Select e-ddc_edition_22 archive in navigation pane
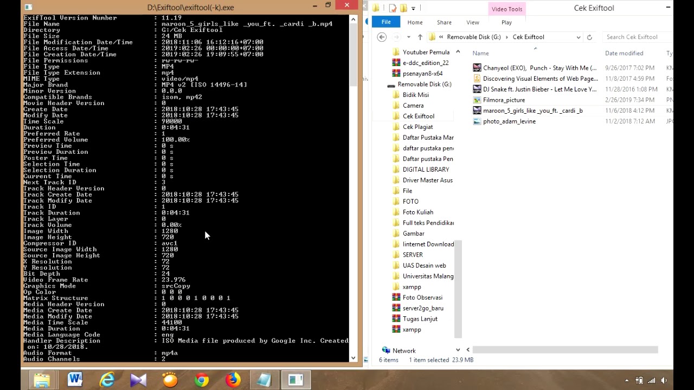The width and height of the screenshot is (694, 390). tap(421, 63)
